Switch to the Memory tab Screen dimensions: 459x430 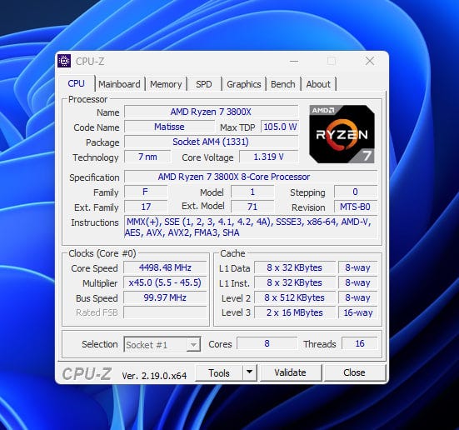coord(166,84)
